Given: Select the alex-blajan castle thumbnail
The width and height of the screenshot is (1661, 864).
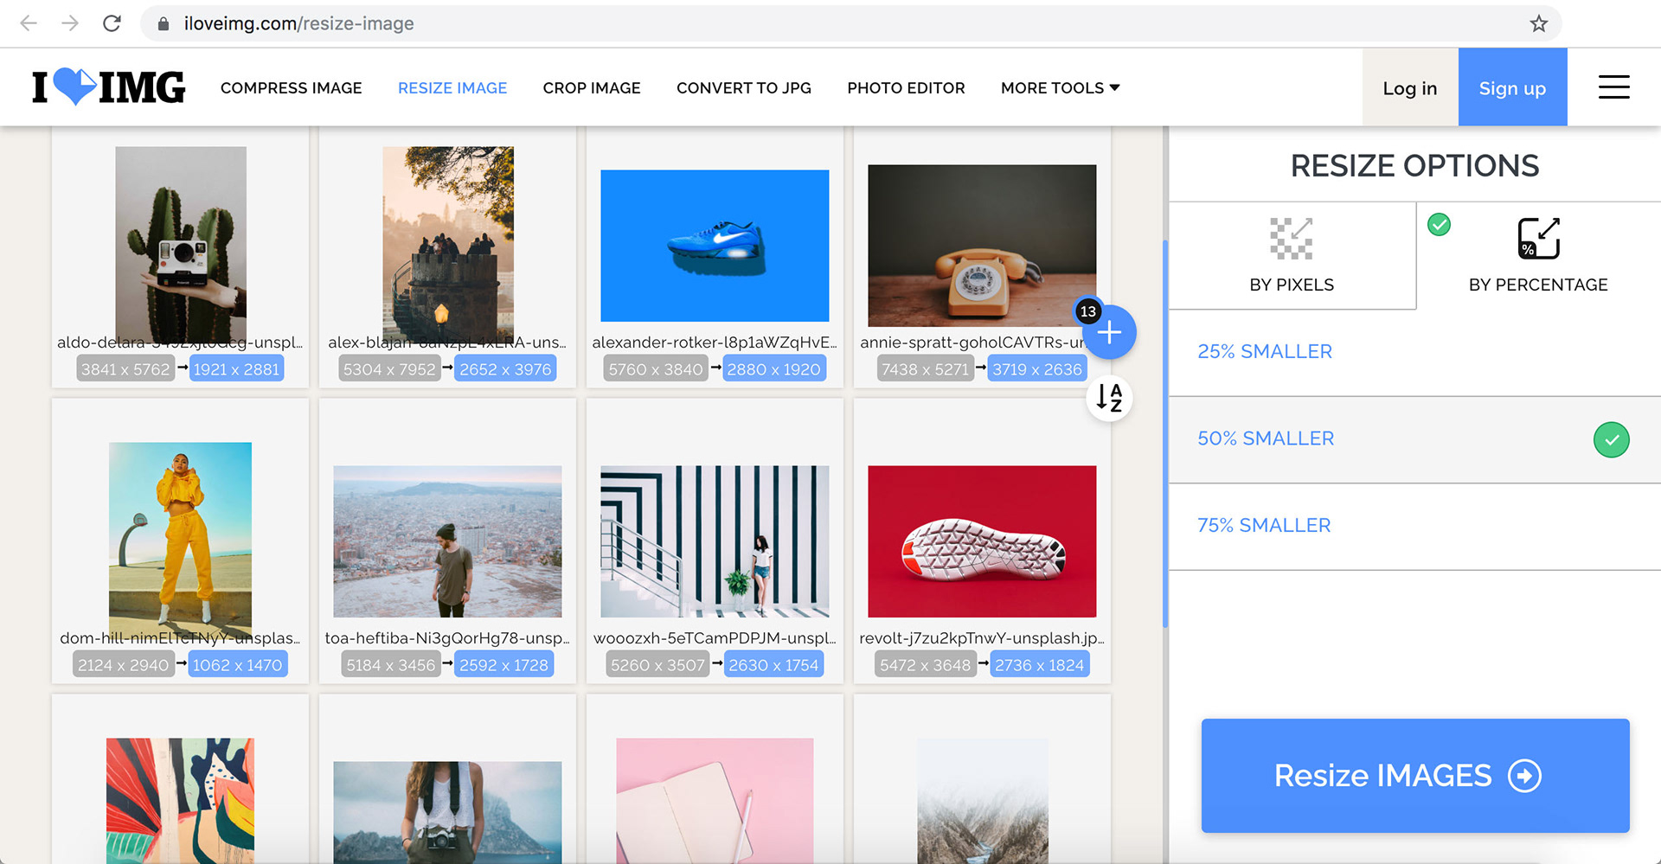Looking at the screenshot, I should [448, 245].
